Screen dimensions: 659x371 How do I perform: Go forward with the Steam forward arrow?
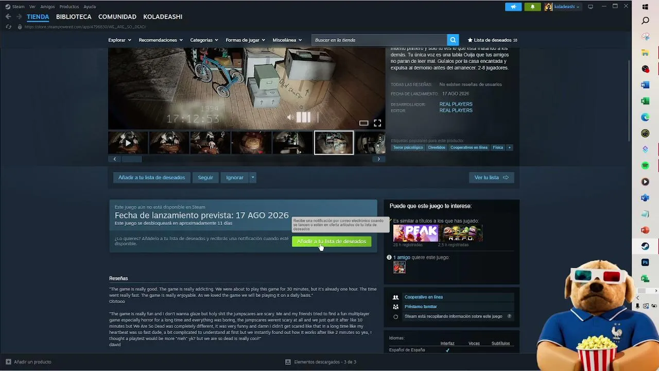click(x=19, y=16)
